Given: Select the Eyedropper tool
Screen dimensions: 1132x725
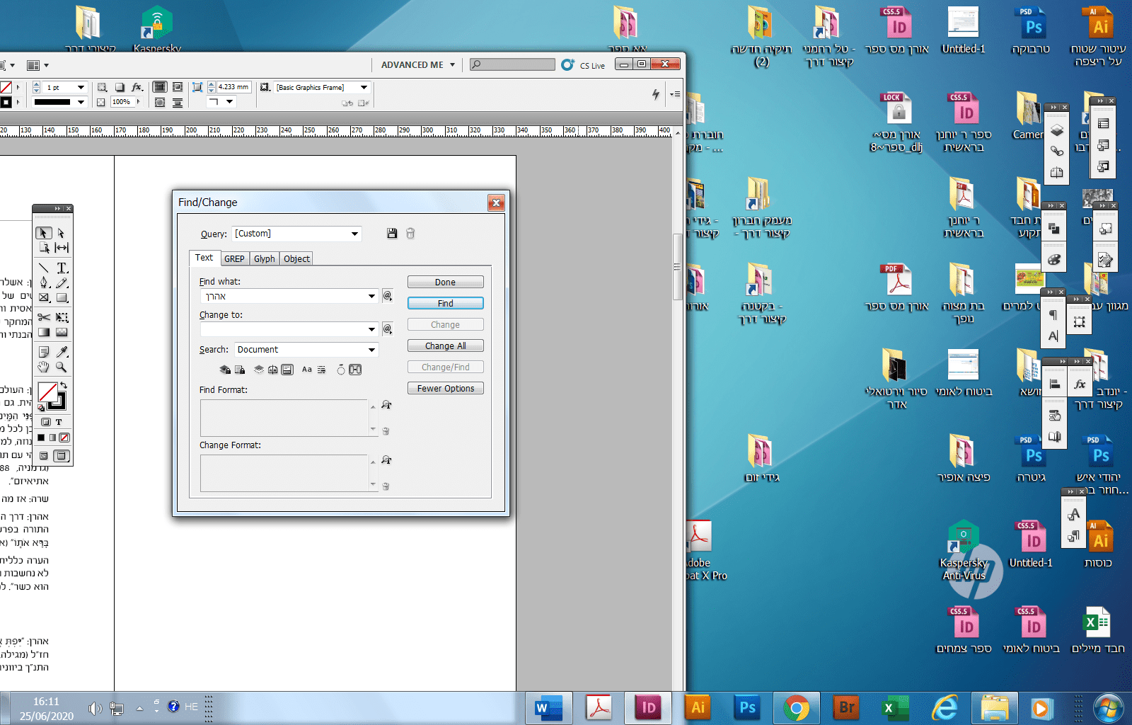Looking at the screenshot, I should pyautogui.click(x=62, y=352).
